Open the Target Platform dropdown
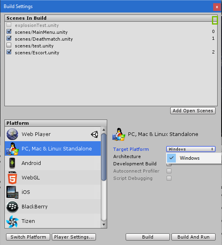 (191, 149)
